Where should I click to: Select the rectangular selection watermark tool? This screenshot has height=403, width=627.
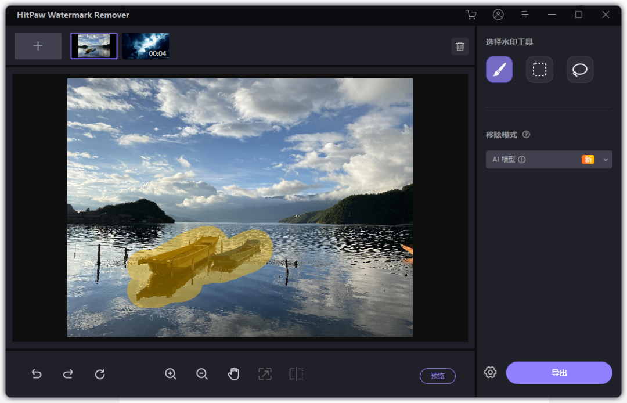539,69
